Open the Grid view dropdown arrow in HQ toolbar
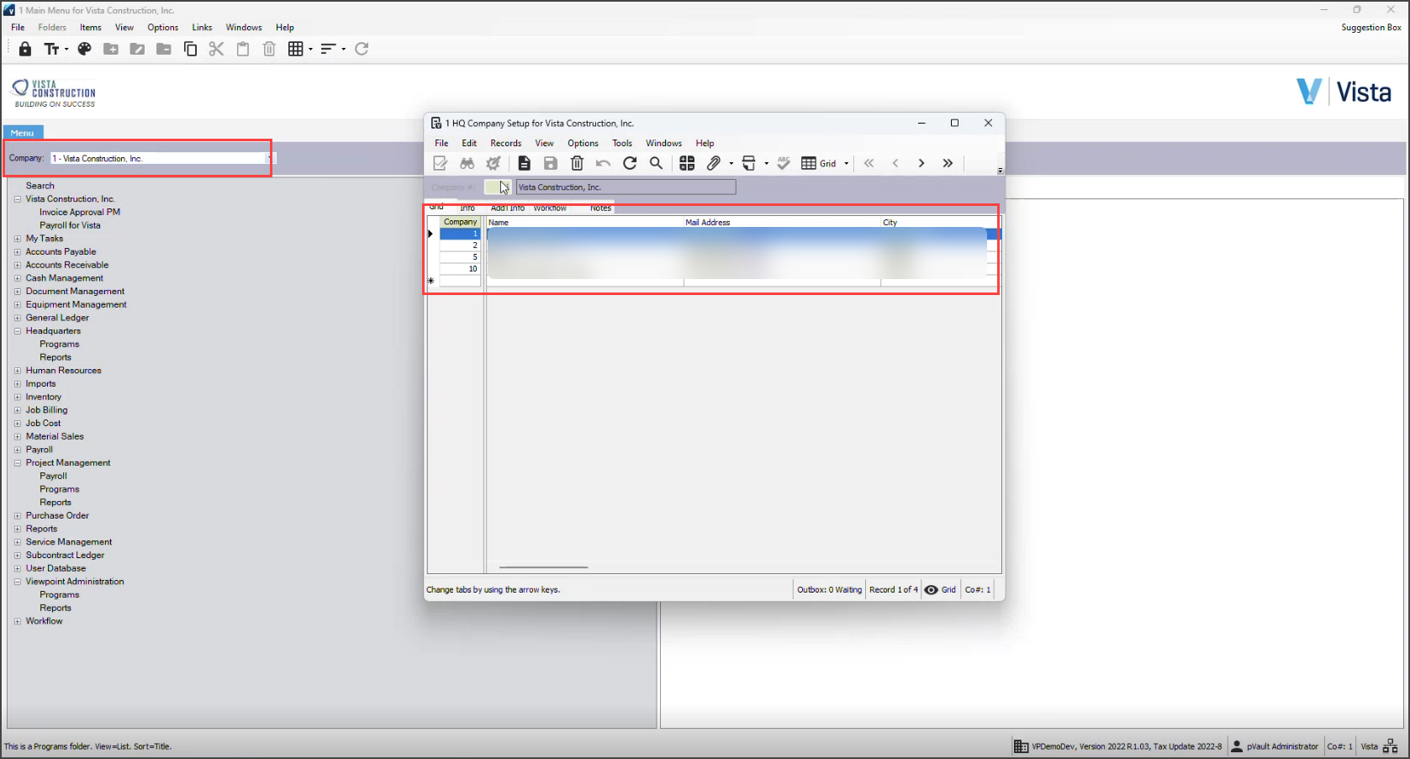 click(x=846, y=164)
